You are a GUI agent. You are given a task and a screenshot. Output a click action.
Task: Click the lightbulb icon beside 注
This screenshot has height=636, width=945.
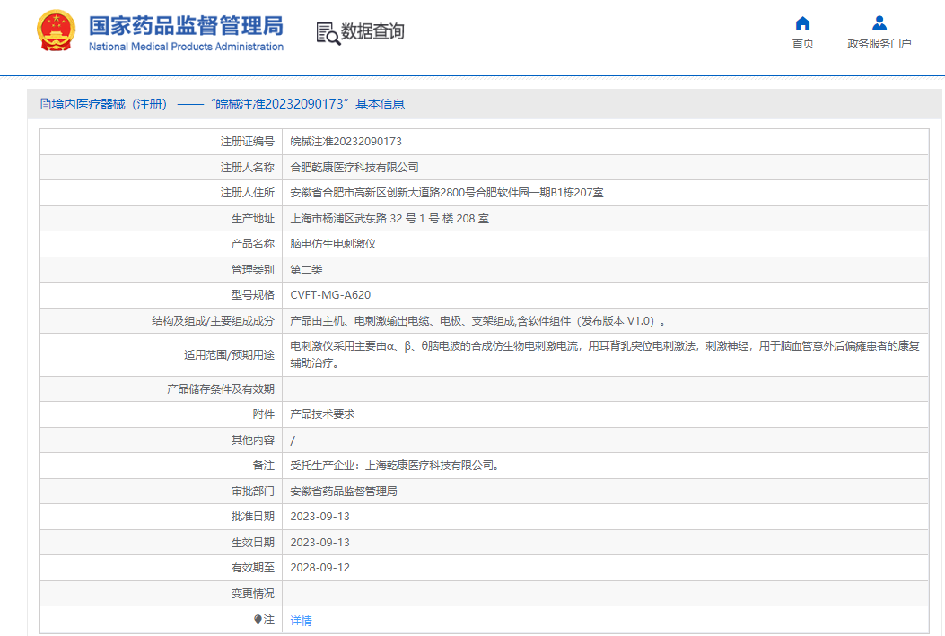point(258,620)
